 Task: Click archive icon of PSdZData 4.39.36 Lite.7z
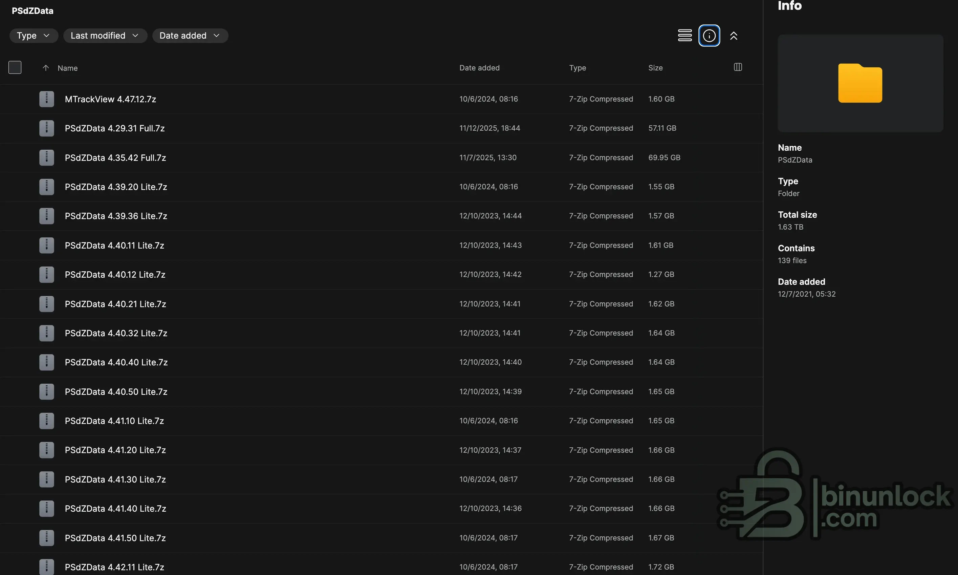[46, 216]
